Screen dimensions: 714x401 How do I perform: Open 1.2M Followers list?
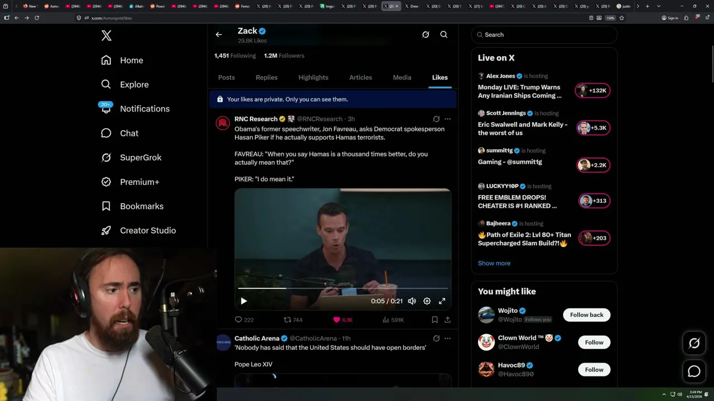[x=284, y=56]
